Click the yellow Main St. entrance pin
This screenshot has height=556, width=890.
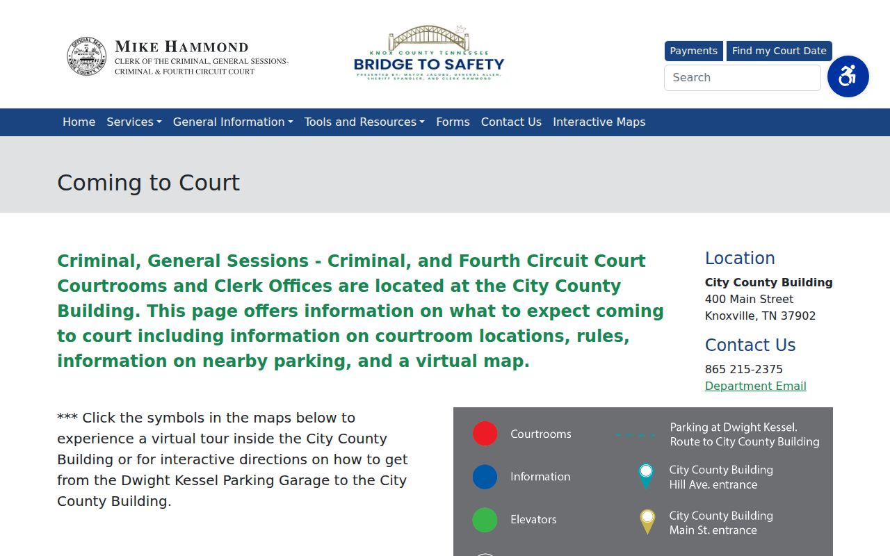click(647, 522)
